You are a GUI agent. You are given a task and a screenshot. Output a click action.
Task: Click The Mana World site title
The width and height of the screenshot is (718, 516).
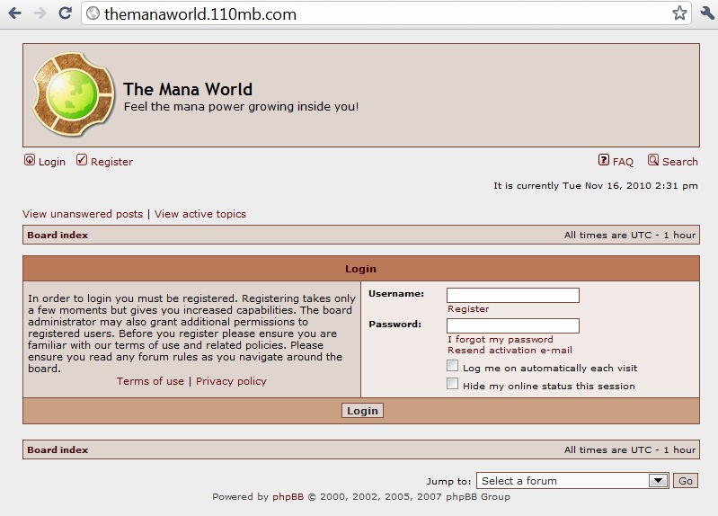point(188,89)
